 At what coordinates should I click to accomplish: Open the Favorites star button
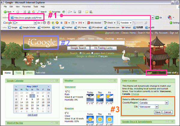pyautogui.click(x=55, y=12)
